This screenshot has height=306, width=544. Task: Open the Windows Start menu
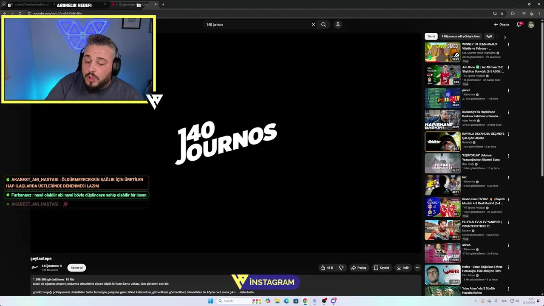(210, 301)
